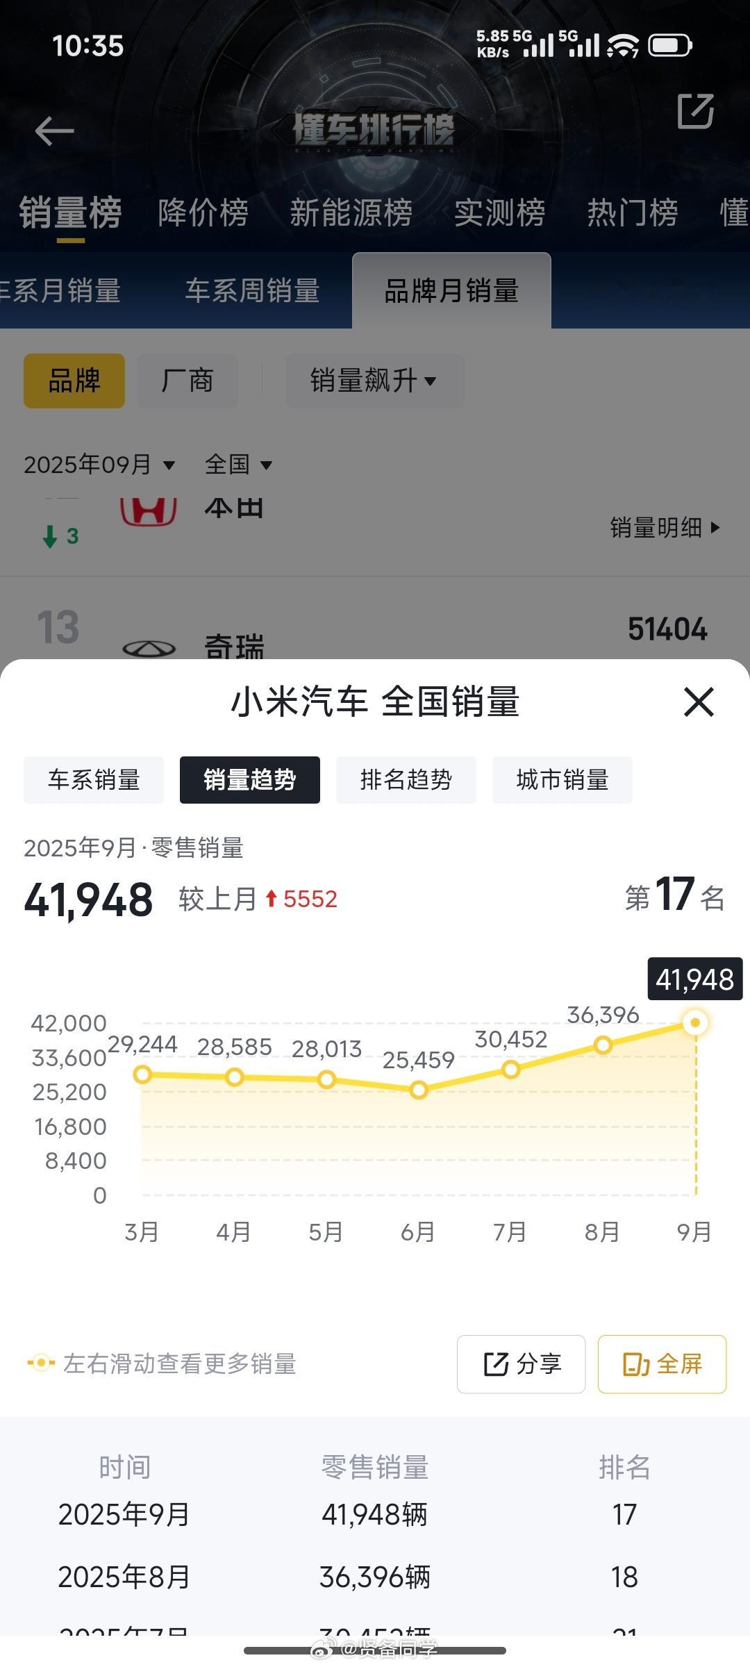Open the 全国 region dropdown
The height and width of the screenshot is (1667, 750).
(238, 464)
